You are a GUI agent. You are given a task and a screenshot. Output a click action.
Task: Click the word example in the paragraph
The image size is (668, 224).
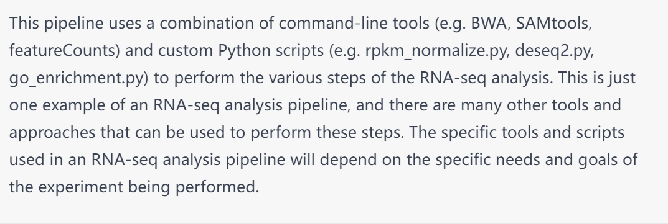(x=73, y=105)
